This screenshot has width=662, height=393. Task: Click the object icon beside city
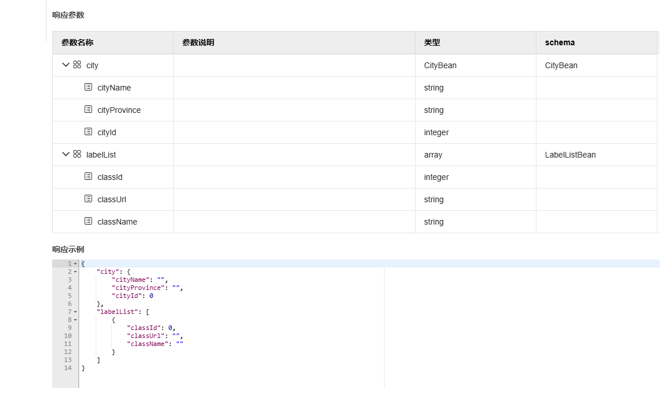click(x=77, y=65)
